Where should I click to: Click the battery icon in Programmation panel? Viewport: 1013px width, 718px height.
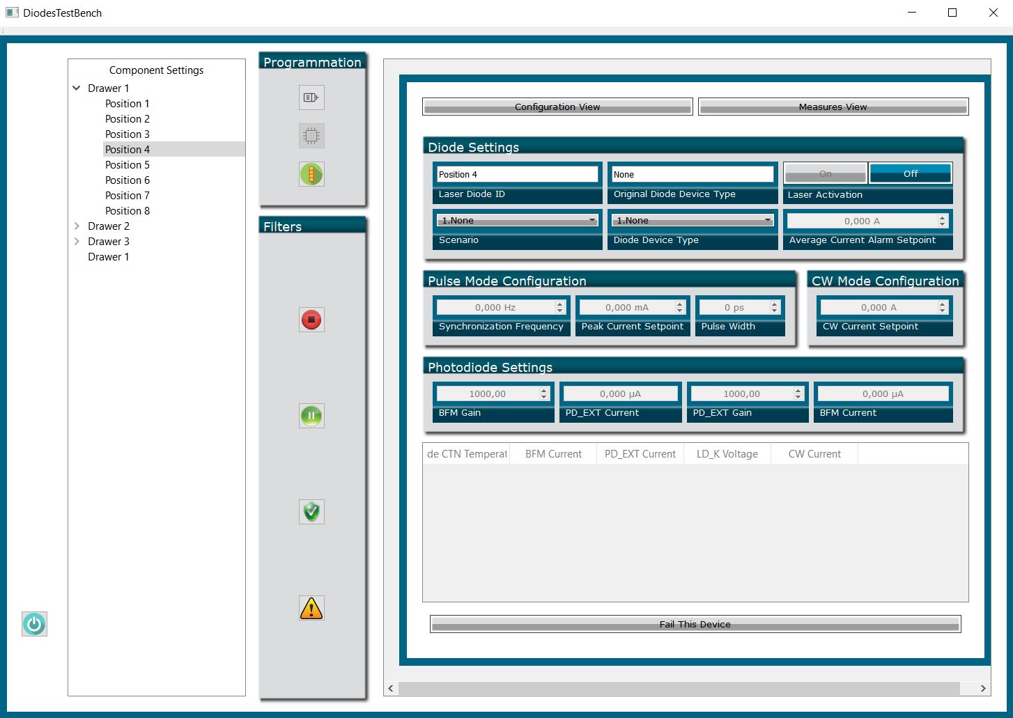pyautogui.click(x=311, y=97)
